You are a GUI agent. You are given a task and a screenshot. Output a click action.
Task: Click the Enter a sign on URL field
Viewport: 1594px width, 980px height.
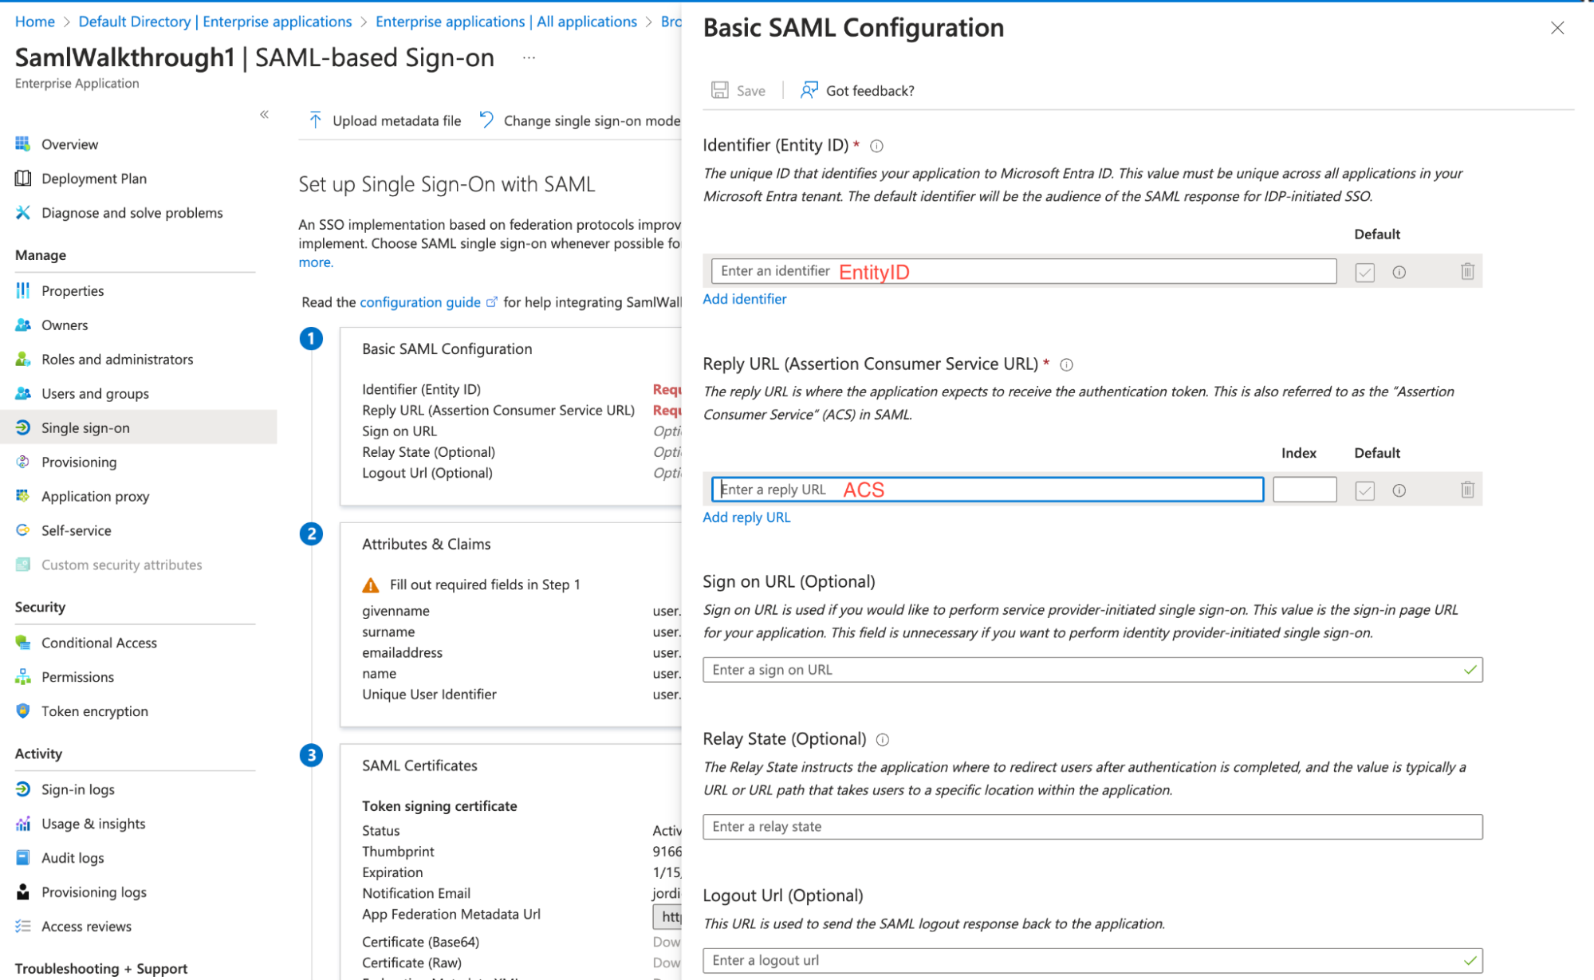[1092, 670]
